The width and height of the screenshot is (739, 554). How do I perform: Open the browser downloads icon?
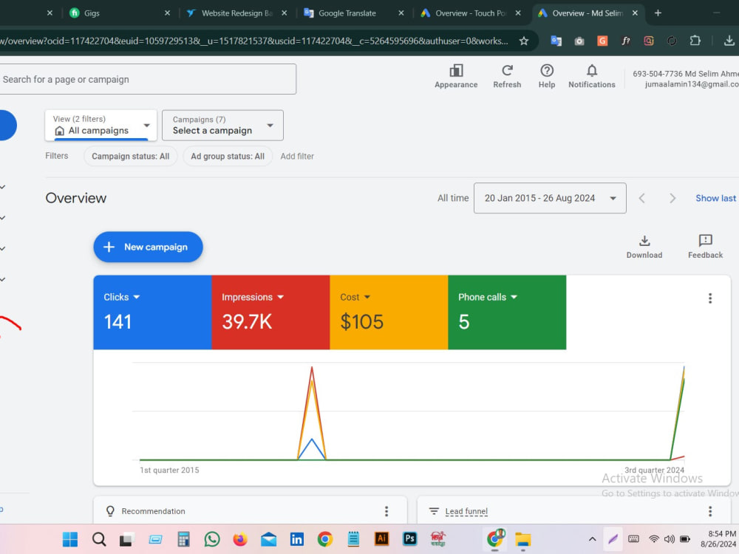[x=729, y=41]
